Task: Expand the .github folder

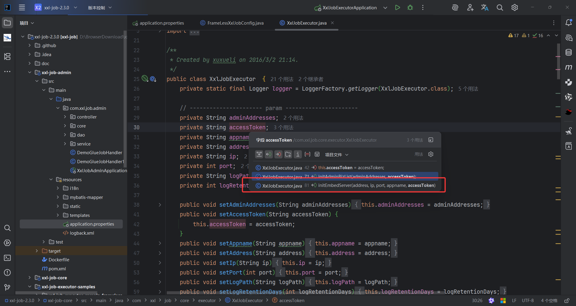Action: click(x=29, y=46)
